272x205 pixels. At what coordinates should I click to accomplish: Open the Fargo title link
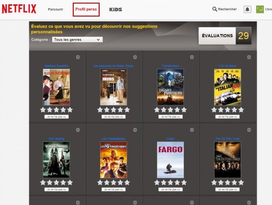pos(170,139)
